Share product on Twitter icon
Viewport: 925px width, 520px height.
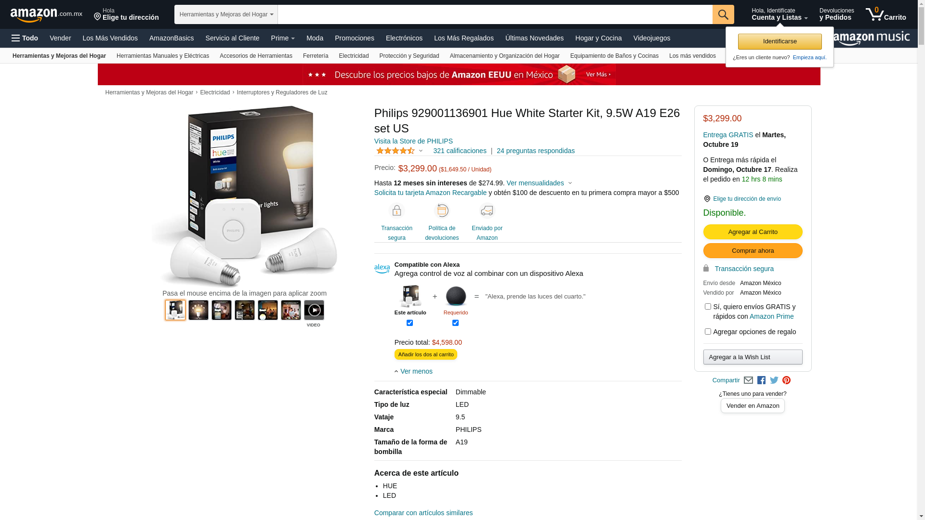pos(774,380)
